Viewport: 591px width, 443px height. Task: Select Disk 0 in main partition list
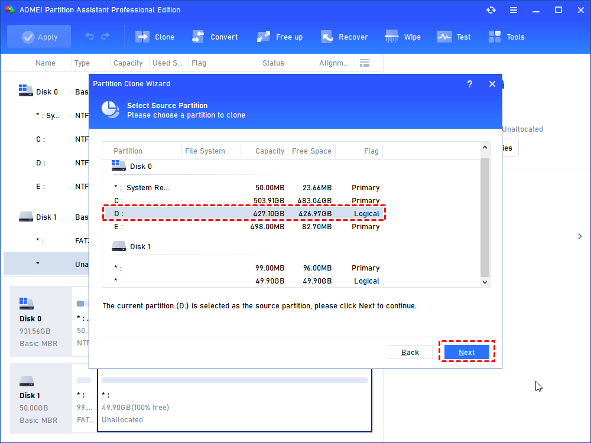tap(46, 92)
